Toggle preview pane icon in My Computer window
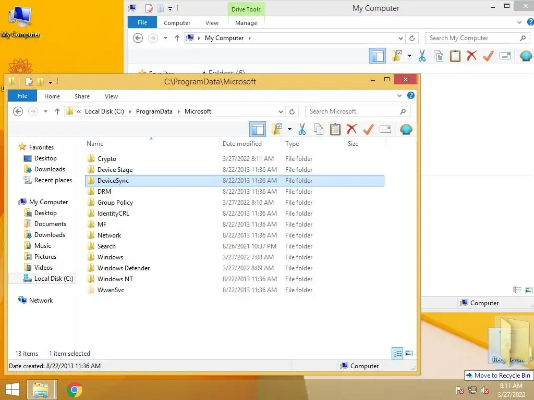The height and width of the screenshot is (400, 534). [x=378, y=56]
